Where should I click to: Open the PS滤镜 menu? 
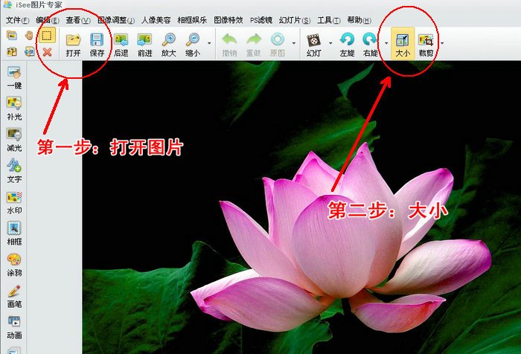click(x=260, y=20)
